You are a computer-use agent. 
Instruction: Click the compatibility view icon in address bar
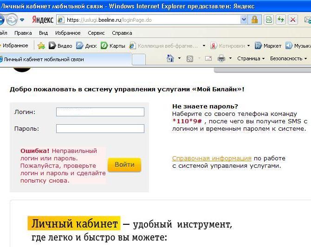point(268,20)
